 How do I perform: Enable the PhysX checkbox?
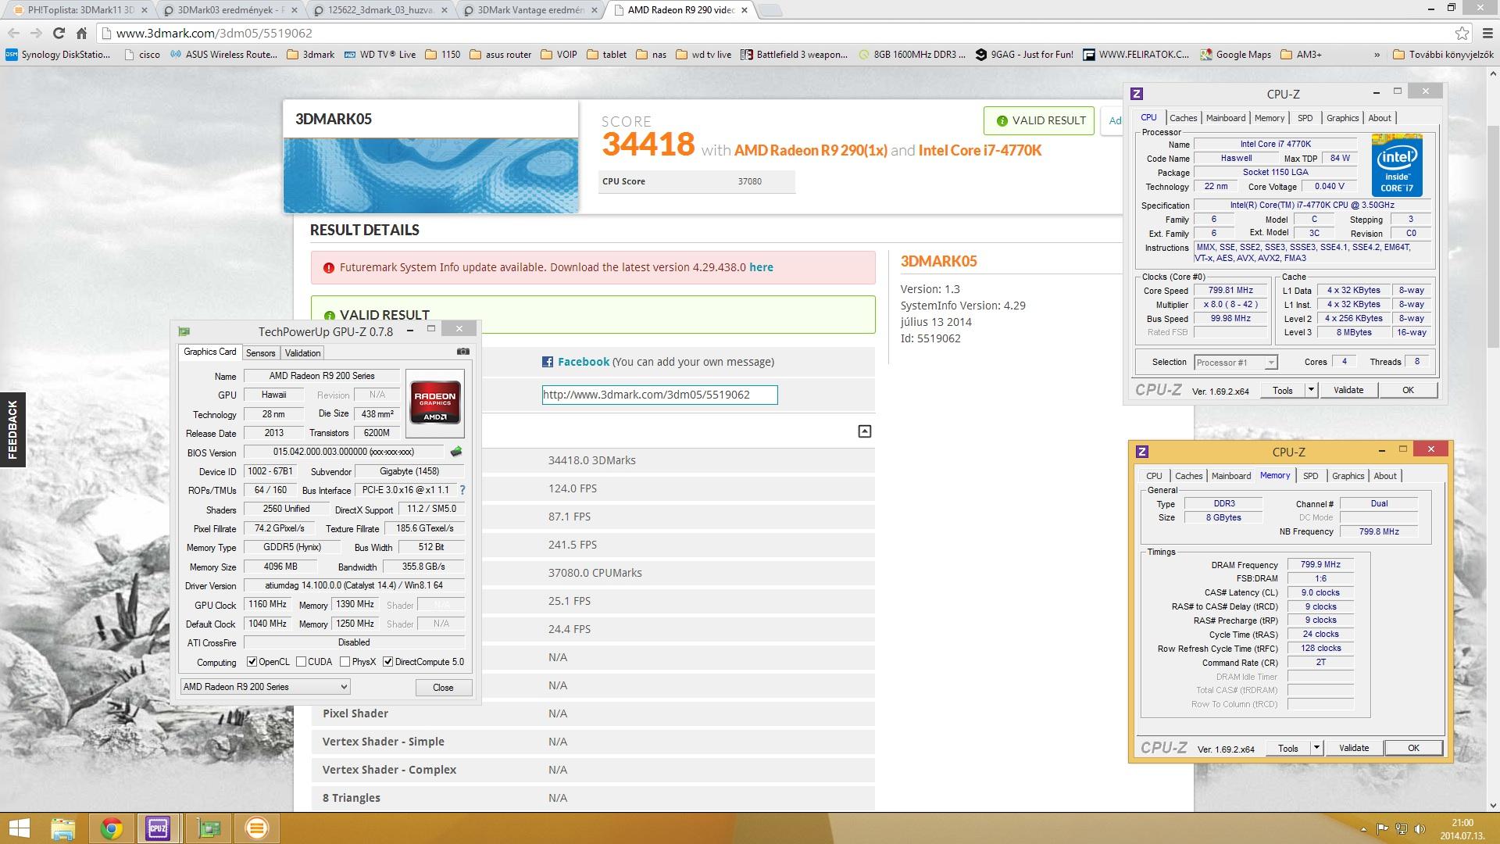[345, 662]
